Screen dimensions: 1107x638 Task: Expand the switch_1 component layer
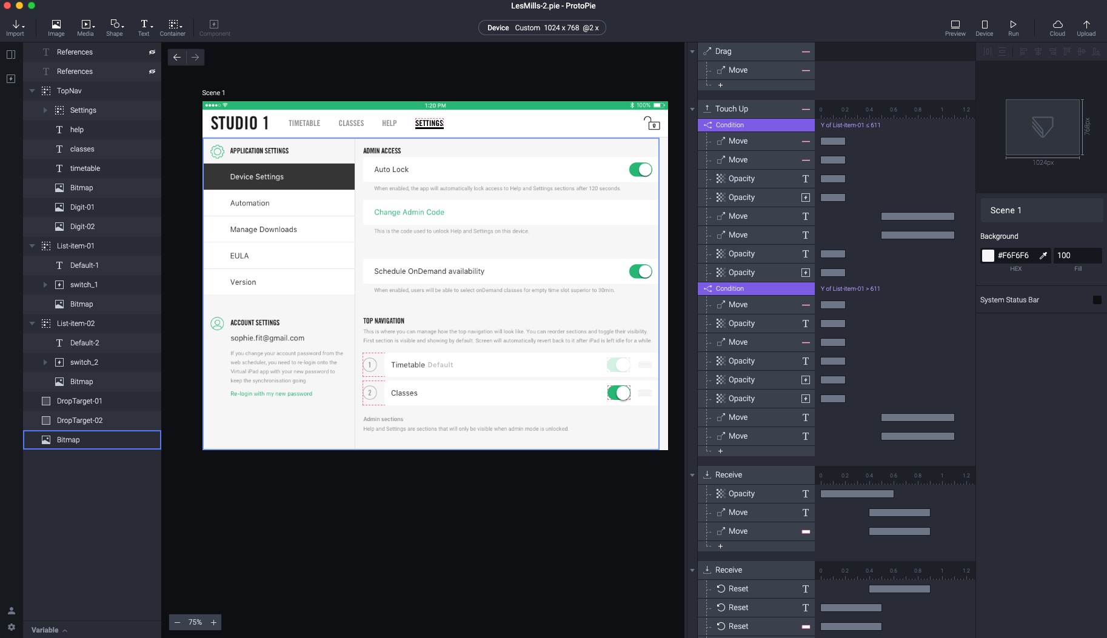[45, 285]
